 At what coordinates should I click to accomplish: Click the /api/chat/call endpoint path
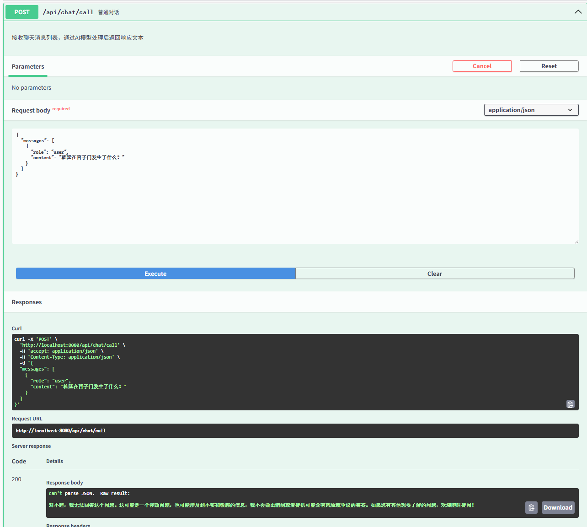coord(68,12)
